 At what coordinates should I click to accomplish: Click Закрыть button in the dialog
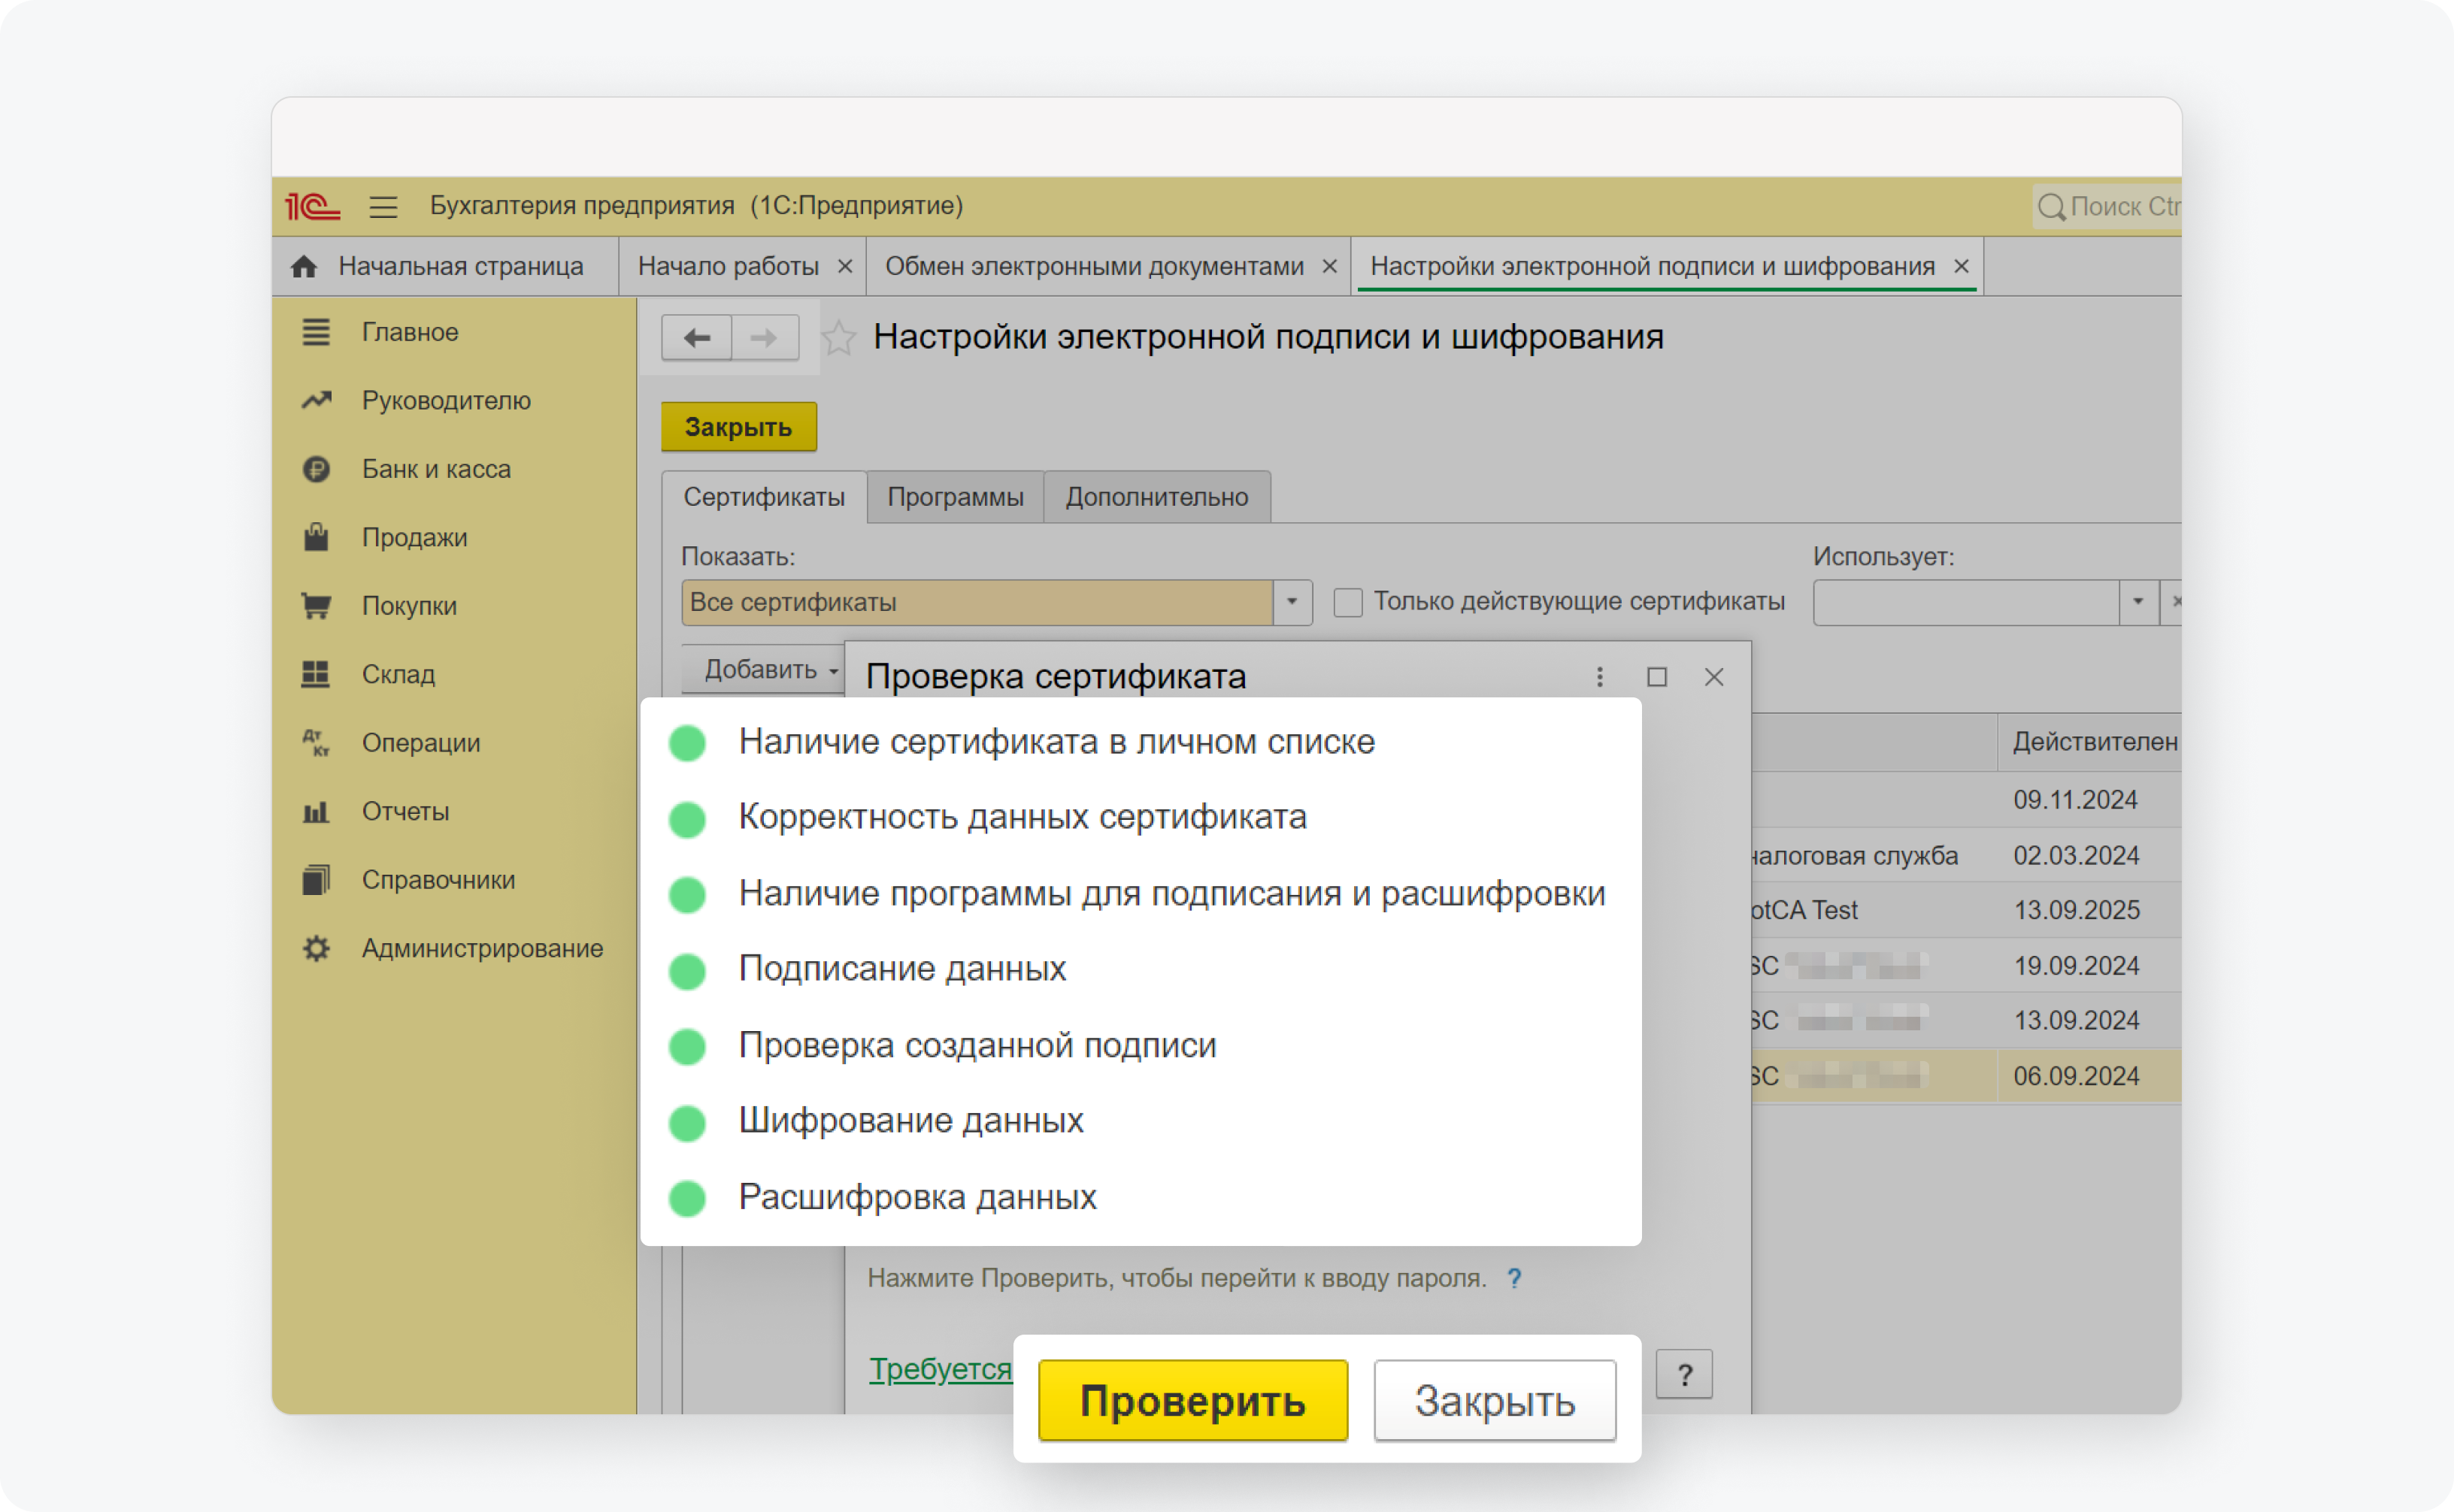point(1495,1400)
